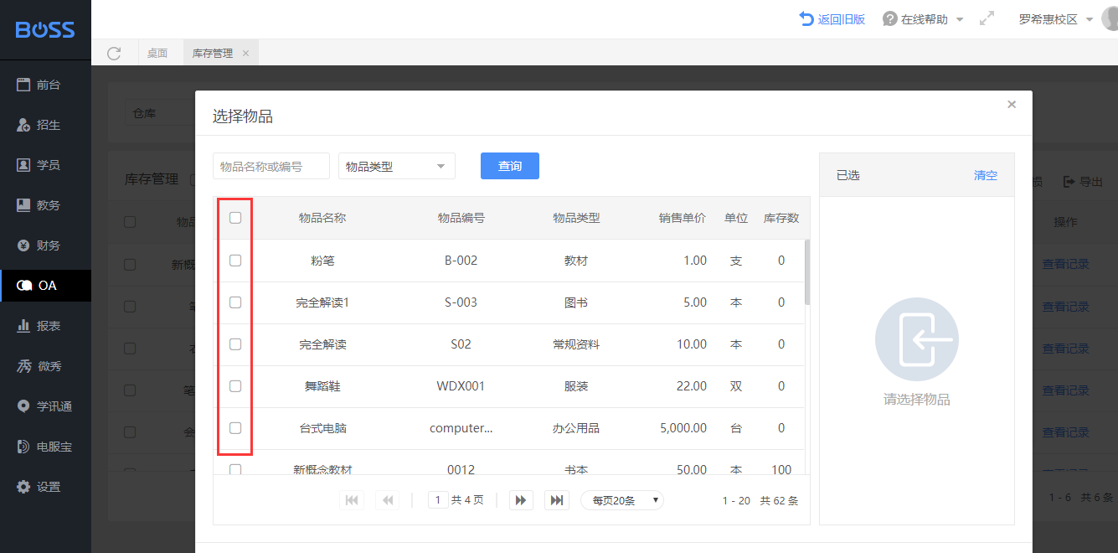
Task: Click the 物品名称 column header
Action: click(322, 218)
